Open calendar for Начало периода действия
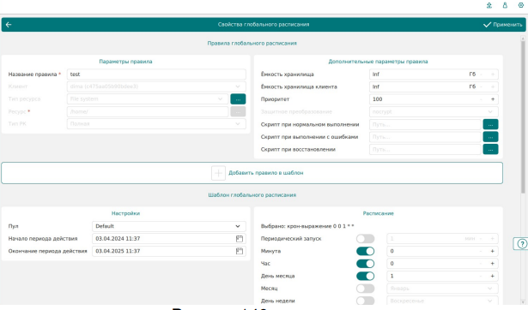 (x=239, y=238)
